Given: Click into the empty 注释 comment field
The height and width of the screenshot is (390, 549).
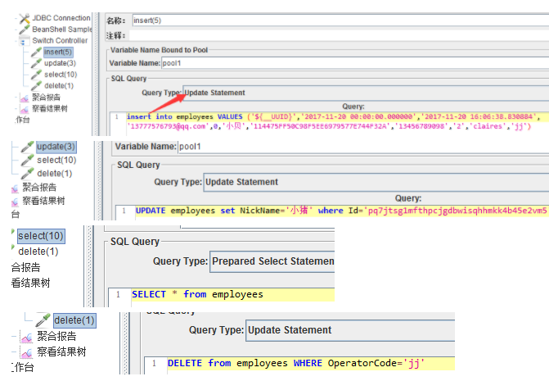Looking at the screenshot, I should click(339, 35).
